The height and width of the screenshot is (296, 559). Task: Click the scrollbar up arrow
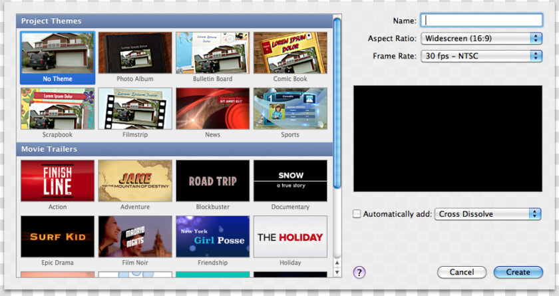337,263
